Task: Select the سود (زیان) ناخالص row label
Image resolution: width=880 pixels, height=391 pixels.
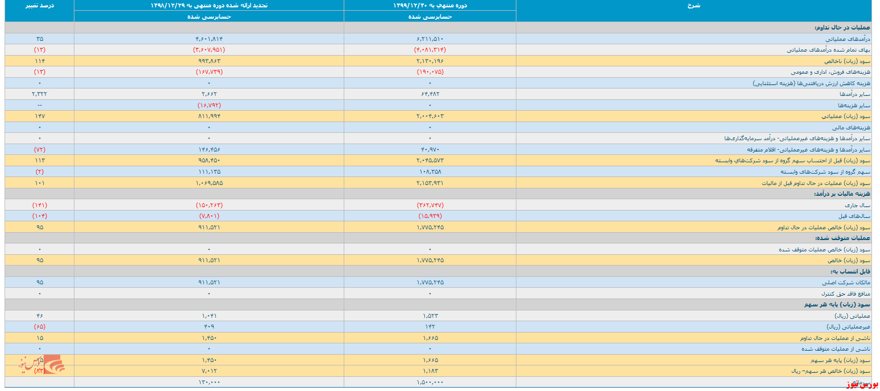Action: pyautogui.click(x=847, y=61)
